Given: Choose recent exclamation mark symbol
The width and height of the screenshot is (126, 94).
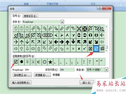Looking at the screenshot, I should 85,62.
